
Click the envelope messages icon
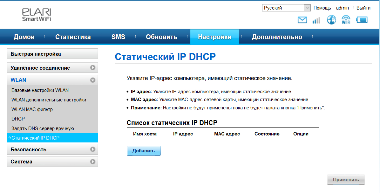tap(302, 20)
